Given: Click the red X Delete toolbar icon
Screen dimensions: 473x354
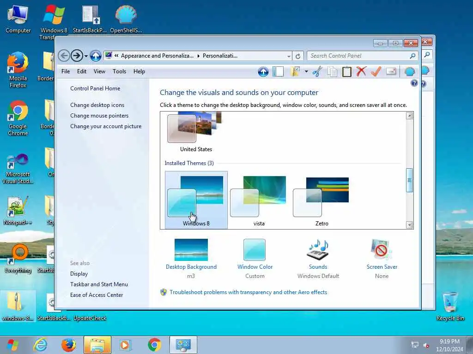Looking at the screenshot, I should coord(361,71).
